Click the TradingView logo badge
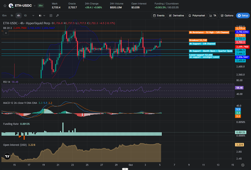The image size is (251, 170). (7, 156)
